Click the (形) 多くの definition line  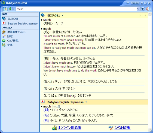(70, 121)
